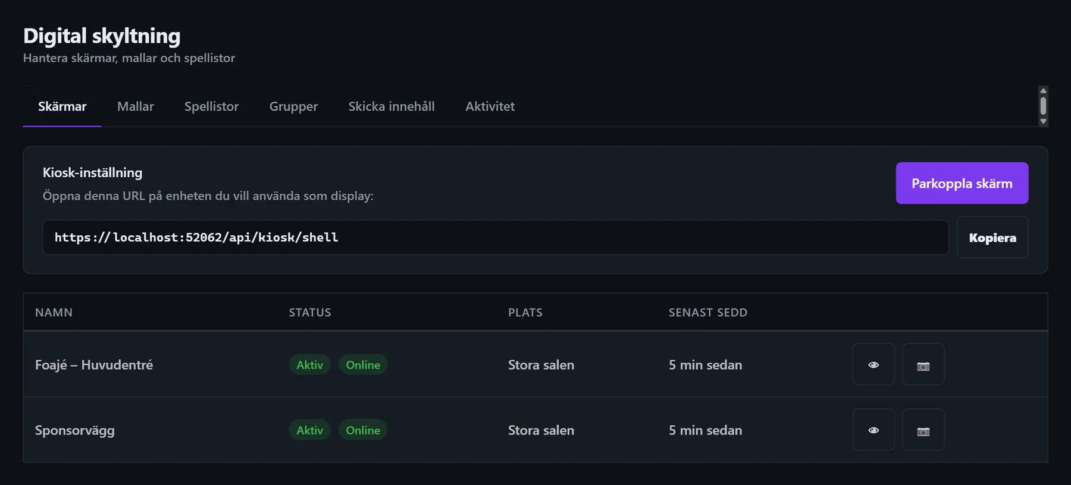Click Aktiv badge in Sponsorvägg row

click(x=310, y=430)
